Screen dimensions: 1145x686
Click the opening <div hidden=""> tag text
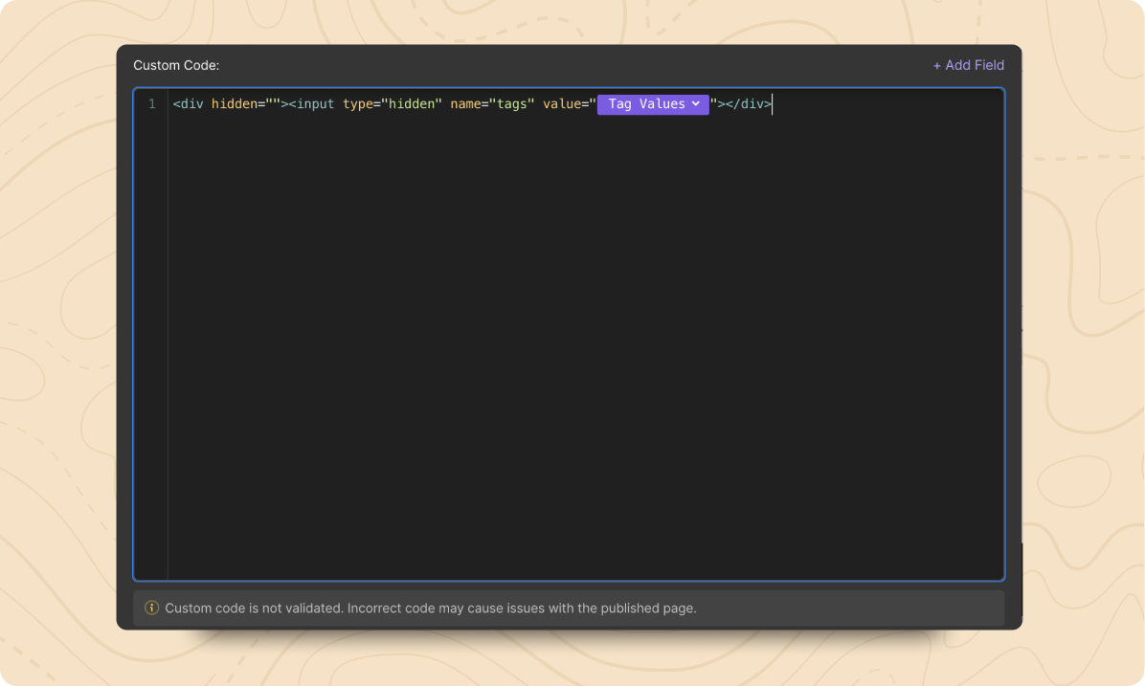point(231,103)
